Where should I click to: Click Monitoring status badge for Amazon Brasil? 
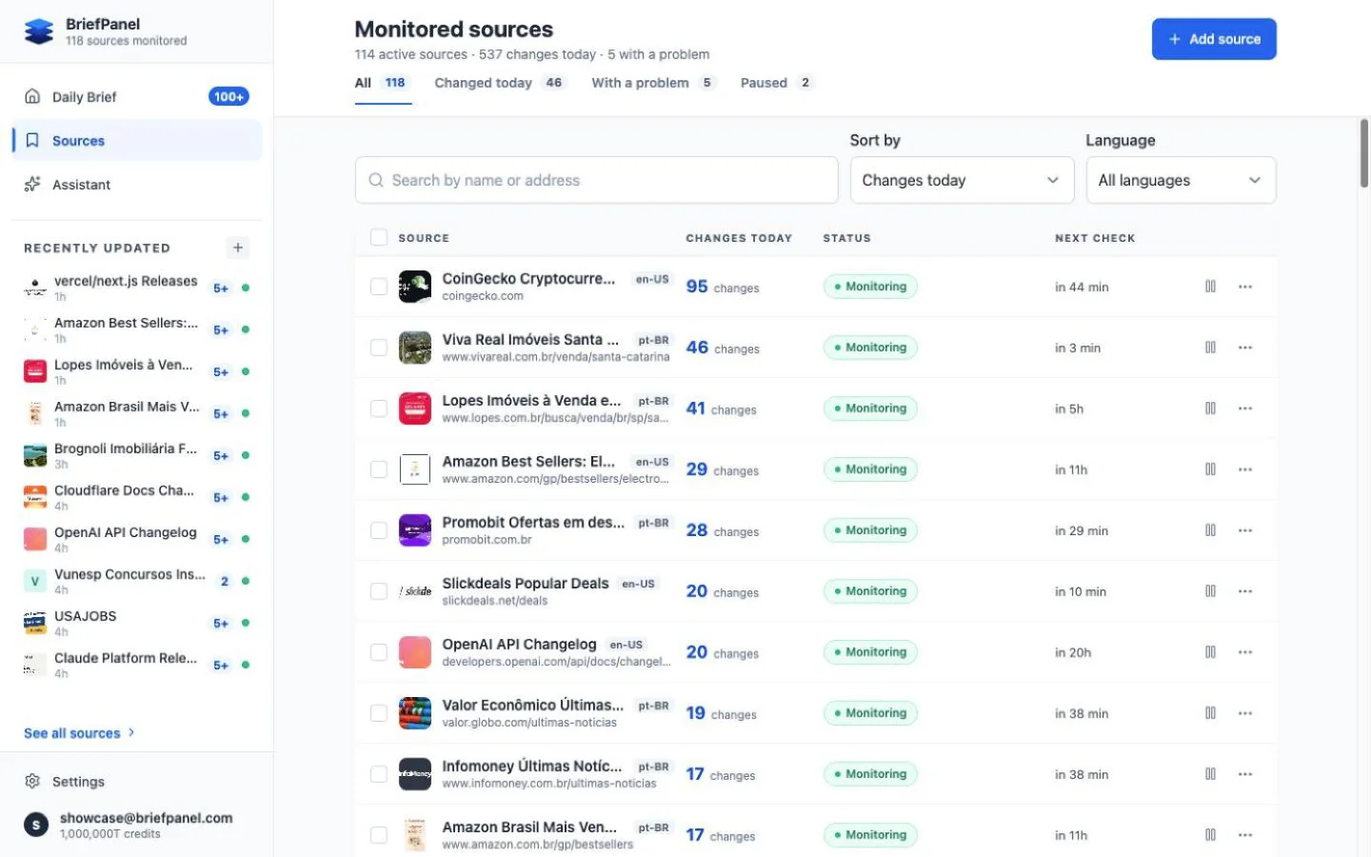pos(870,835)
